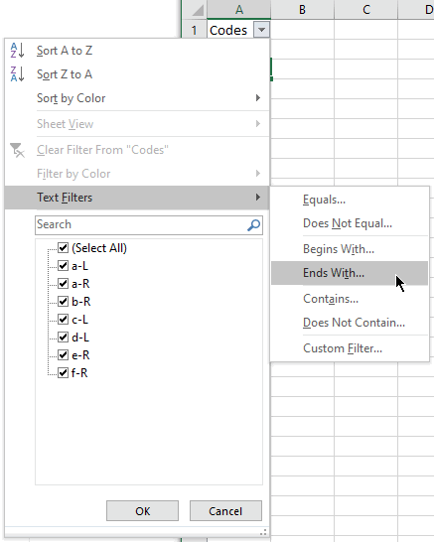Open Custom Filter... dialog
This screenshot has height=542, width=434.
click(x=350, y=348)
